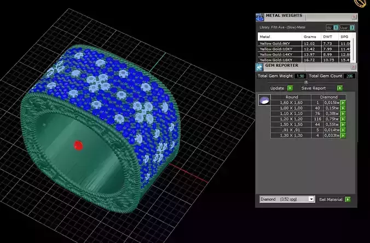The height and width of the screenshot is (243, 370).
Task: Click the green Save Report arrow icon
Action: (x=340, y=88)
